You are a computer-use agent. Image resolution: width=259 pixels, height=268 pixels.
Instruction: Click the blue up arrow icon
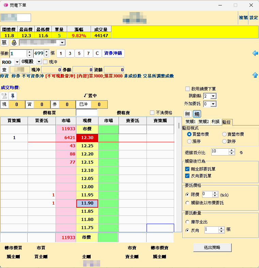255,75
